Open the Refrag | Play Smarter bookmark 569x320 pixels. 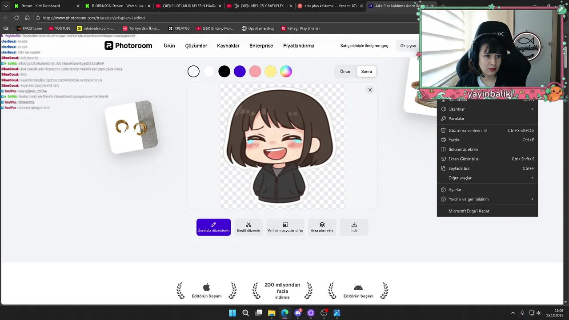point(301,28)
